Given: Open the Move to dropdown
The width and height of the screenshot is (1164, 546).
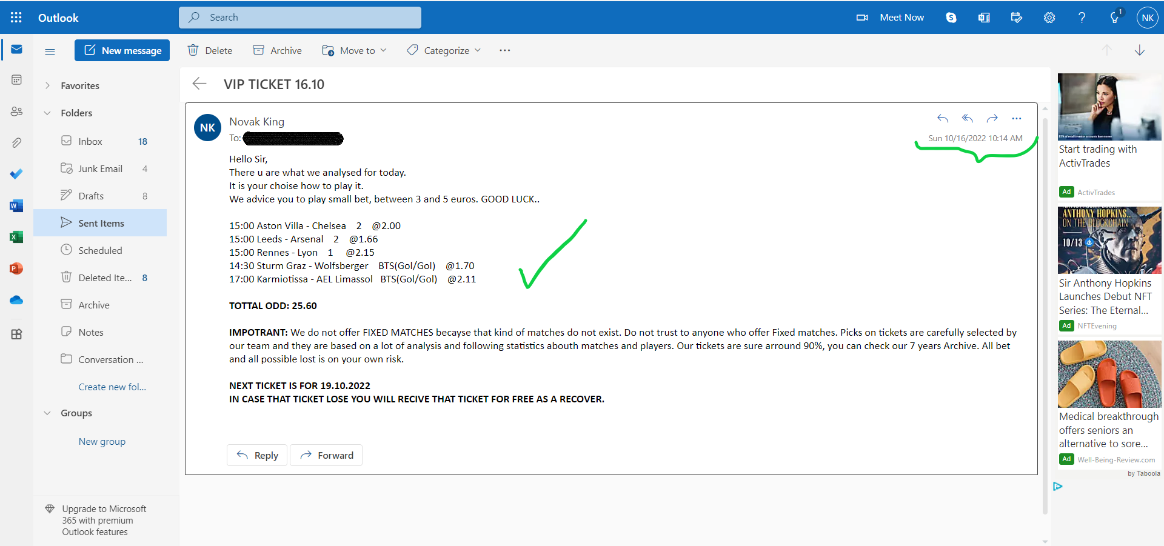Looking at the screenshot, I should tap(354, 50).
